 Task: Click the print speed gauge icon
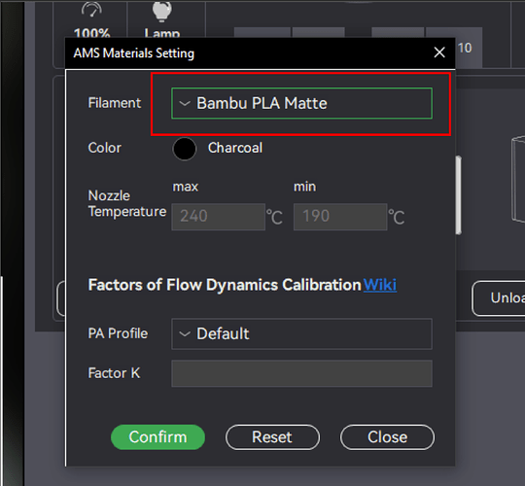point(91,10)
